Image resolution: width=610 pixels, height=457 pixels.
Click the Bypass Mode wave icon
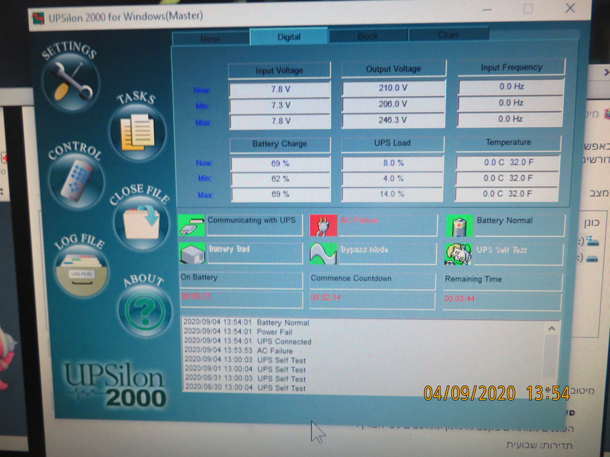point(323,254)
